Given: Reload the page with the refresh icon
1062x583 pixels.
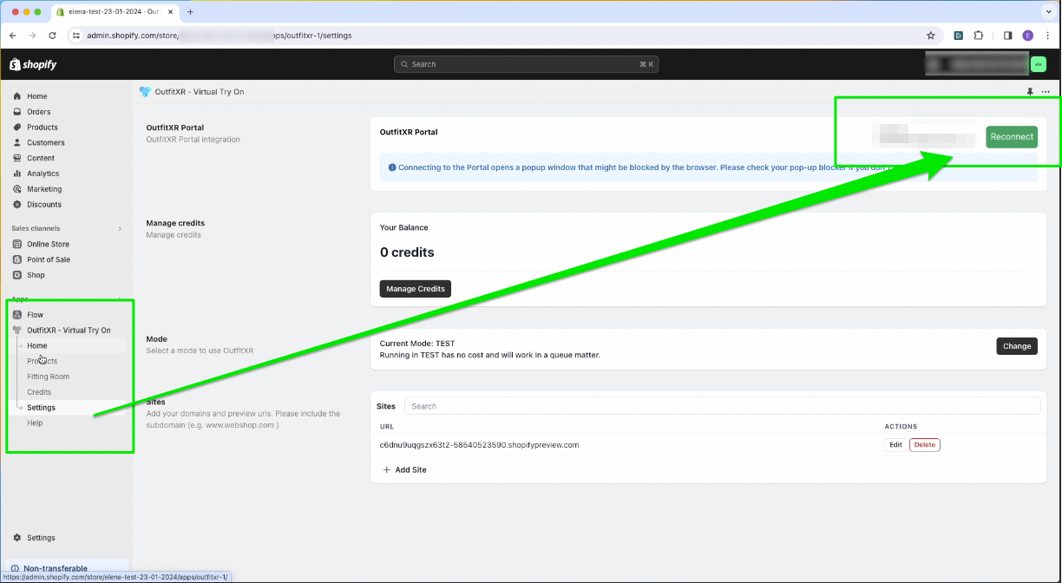Looking at the screenshot, I should [x=52, y=36].
